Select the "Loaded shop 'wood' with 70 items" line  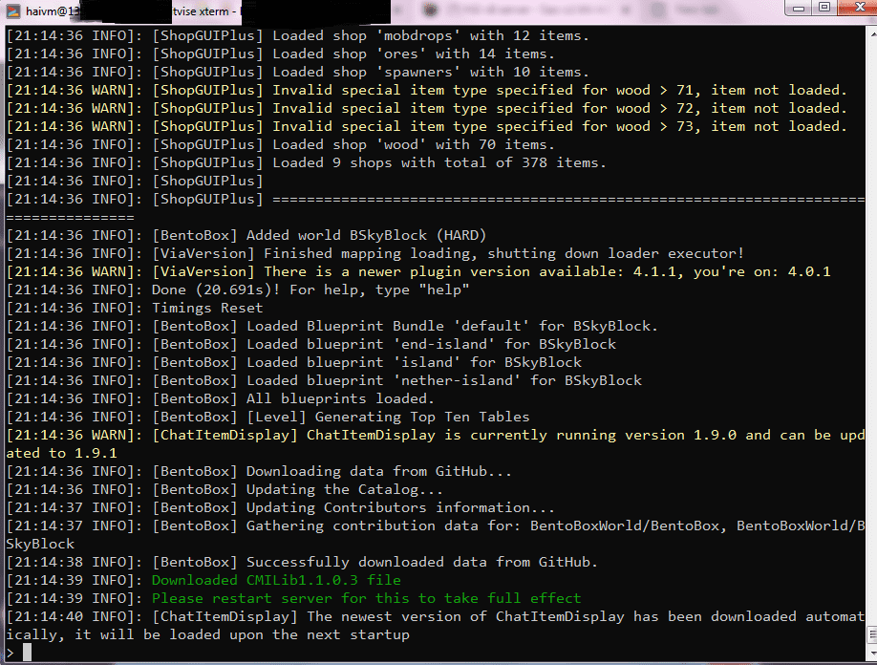280,145
